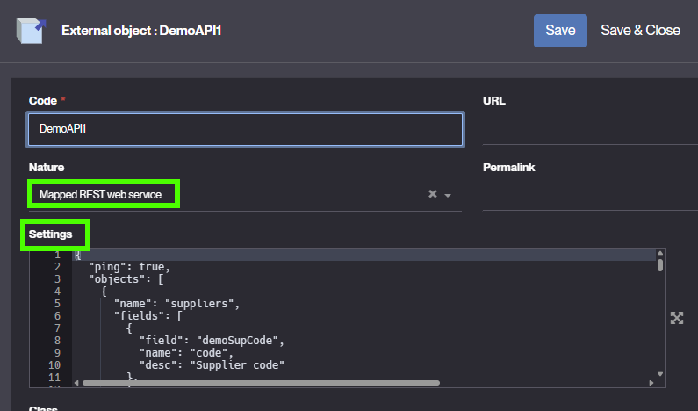Click the External object cube icon
698x411 pixels.
point(31,30)
